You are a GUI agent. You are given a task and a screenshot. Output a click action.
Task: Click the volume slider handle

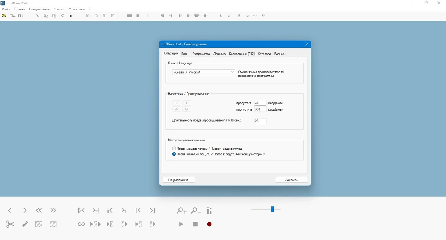pyautogui.click(x=272, y=209)
